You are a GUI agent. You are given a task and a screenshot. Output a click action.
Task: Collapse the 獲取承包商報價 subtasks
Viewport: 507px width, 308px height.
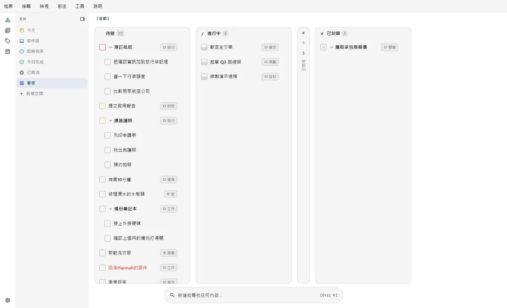click(332, 47)
